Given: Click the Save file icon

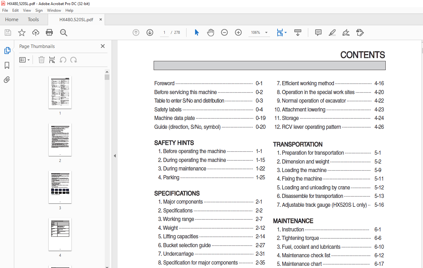Looking at the screenshot, I should (8, 33).
